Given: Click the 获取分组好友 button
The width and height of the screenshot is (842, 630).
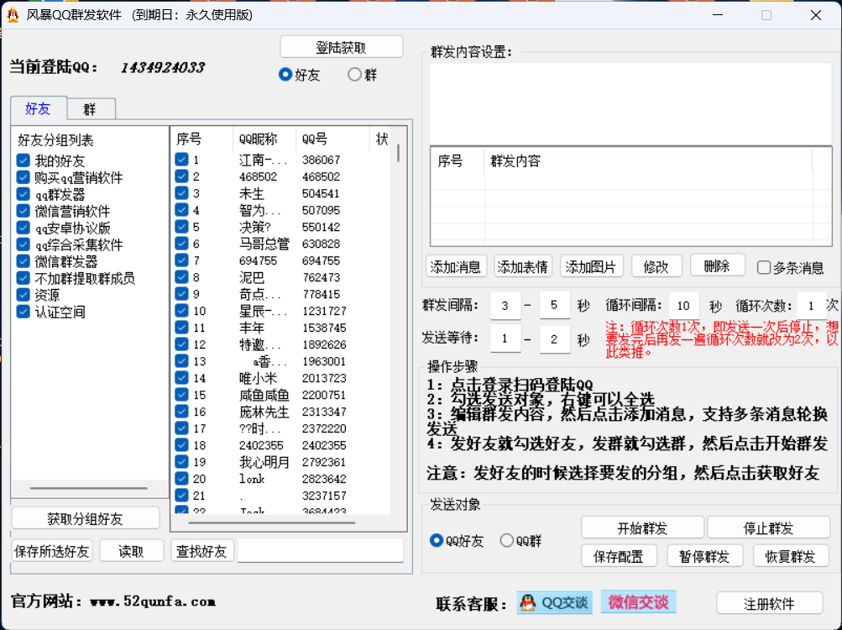Looking at the screenshot, I should tap(86, 518).
